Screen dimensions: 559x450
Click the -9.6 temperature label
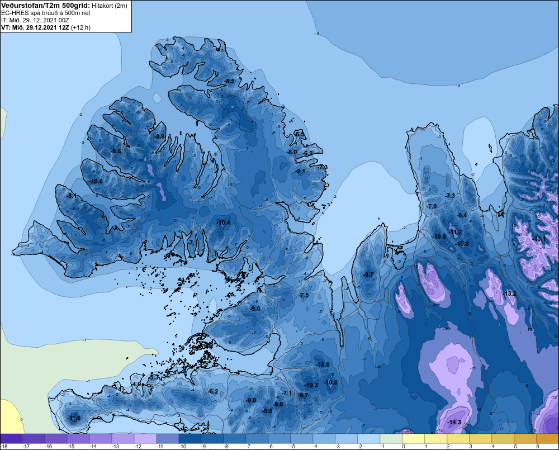point(116,151)
